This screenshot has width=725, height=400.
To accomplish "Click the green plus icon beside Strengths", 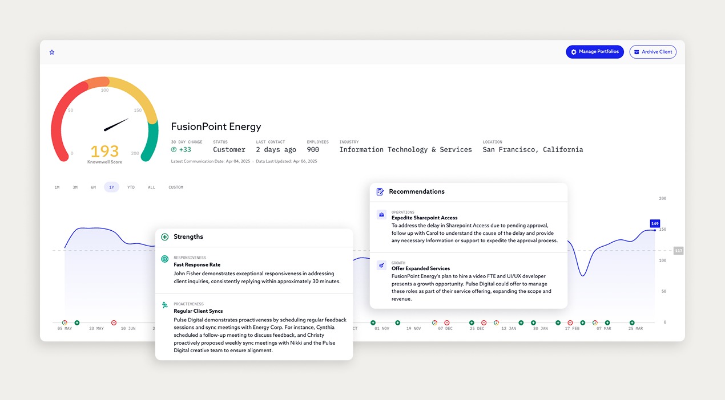I will [165, 237].
